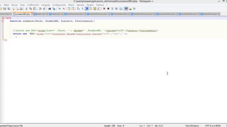Viewport: 227px width, 127px height.
Task: Click the Save All toolbar icon
Action: point(9,9)
